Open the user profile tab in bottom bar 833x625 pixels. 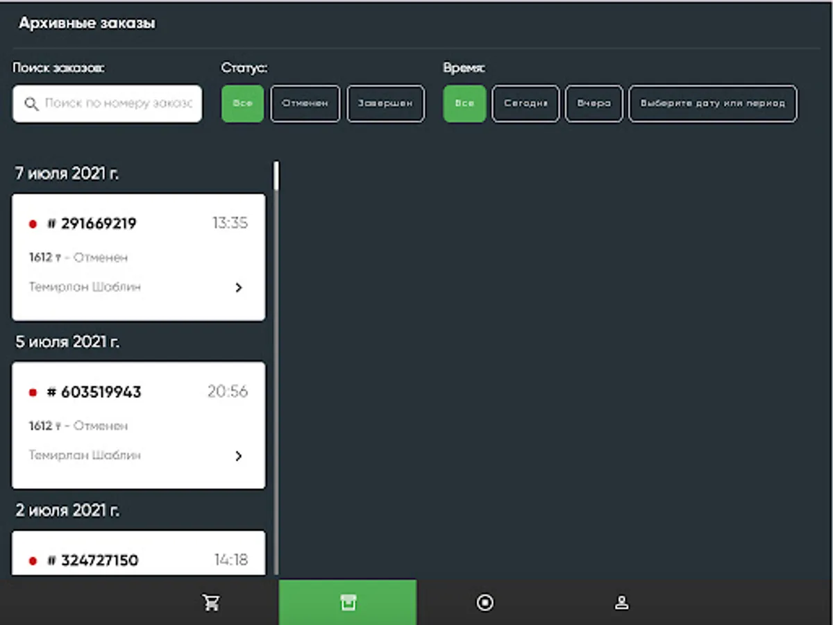pos(622,603)
